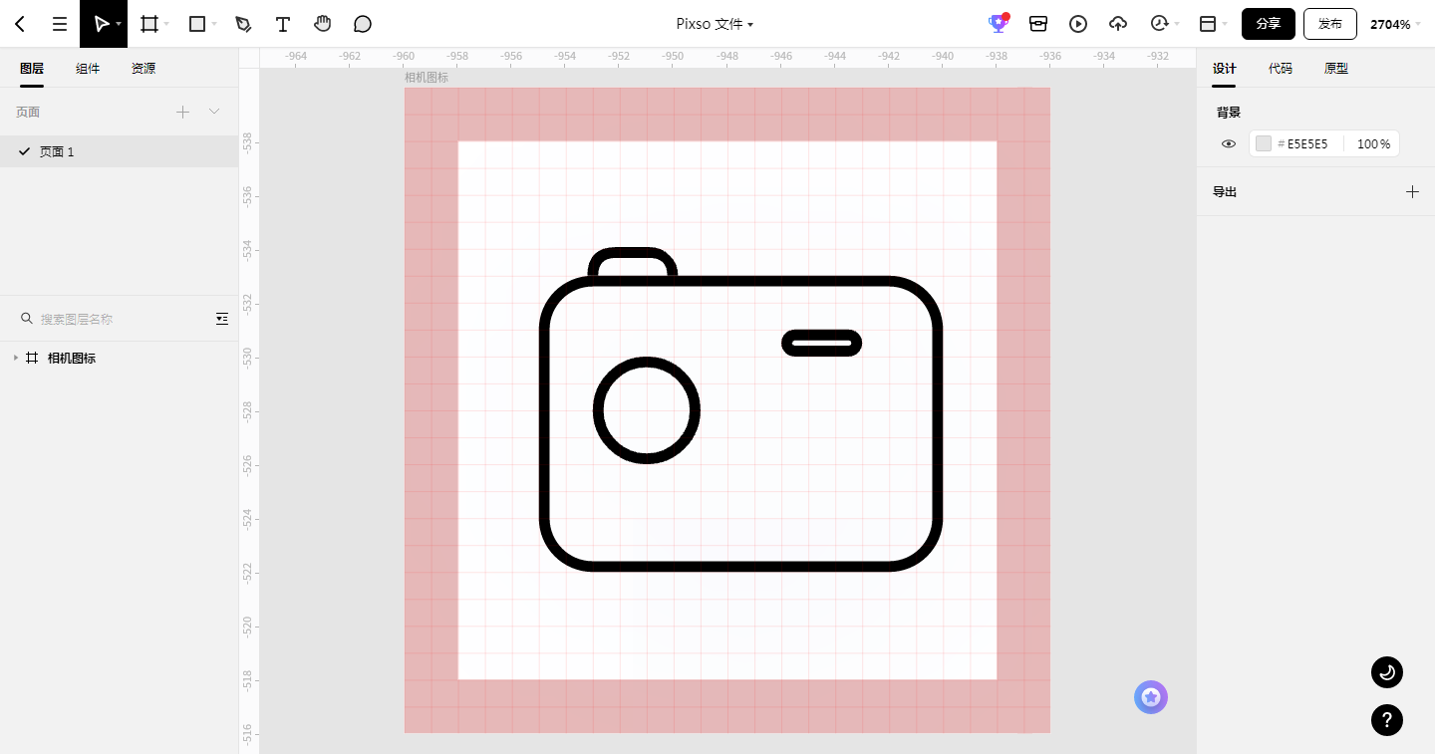Switch to the 图层 layers tab
This screenshot has height=754, width=1435.
[x=32, y=69]
